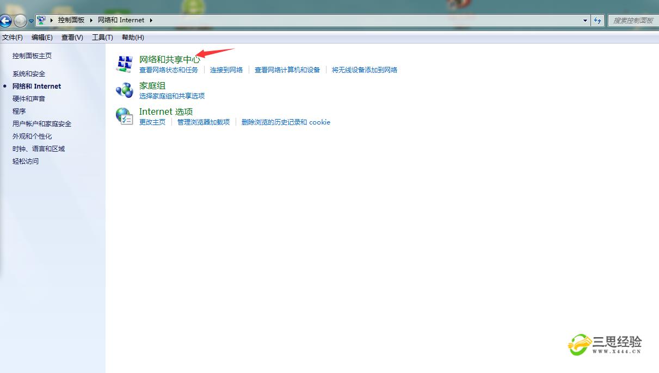The image size is (659, 373).
Task: Open the 工具(T) menu
Action: point(102,38)
